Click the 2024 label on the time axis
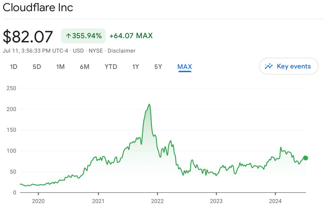323x210 pixels. point(275,202)
